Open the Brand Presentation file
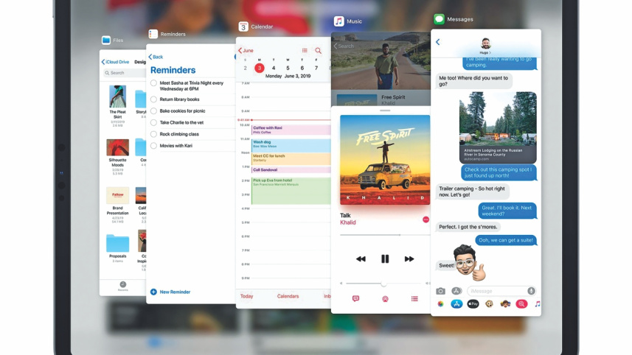 [117, 195]
